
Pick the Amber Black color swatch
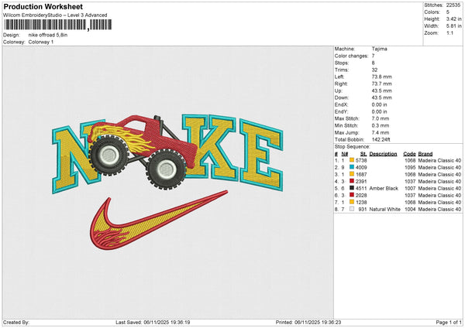(351, 188)
